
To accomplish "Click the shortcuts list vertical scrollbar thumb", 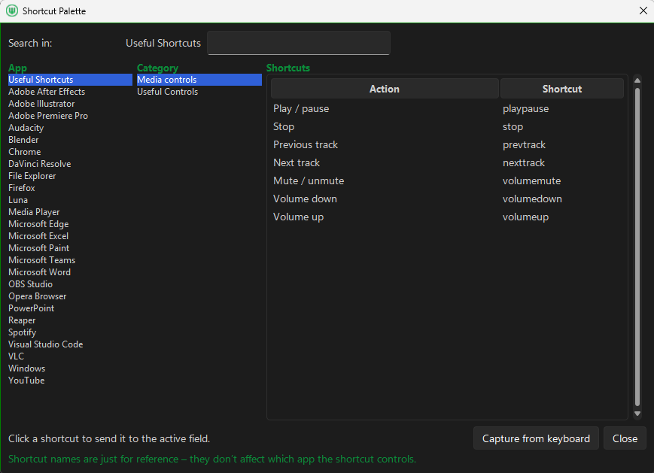I will point(637,247).
